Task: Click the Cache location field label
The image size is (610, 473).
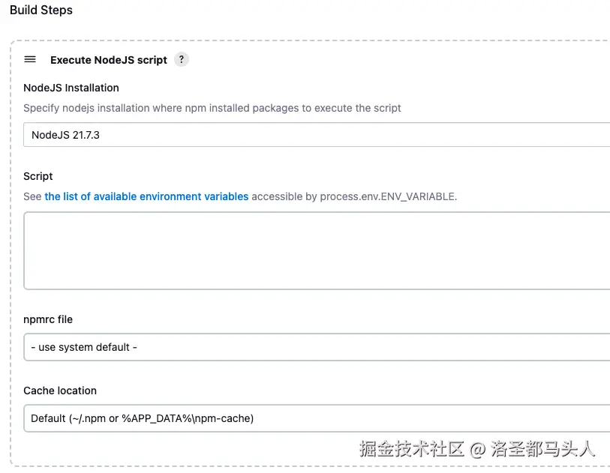Action: (60, 391)
